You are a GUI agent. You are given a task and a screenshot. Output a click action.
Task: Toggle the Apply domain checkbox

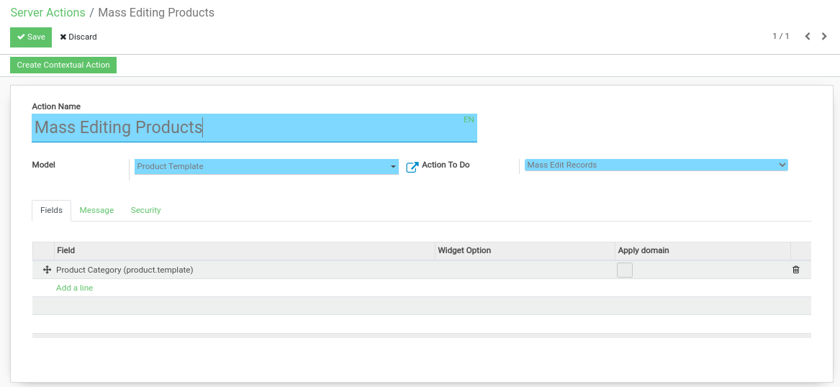click(625, 270)
